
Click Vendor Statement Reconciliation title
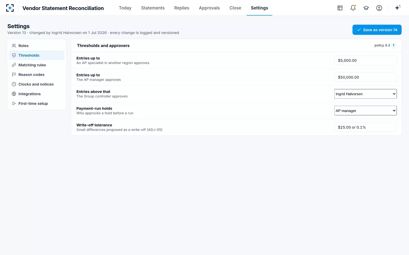[63, 8]
